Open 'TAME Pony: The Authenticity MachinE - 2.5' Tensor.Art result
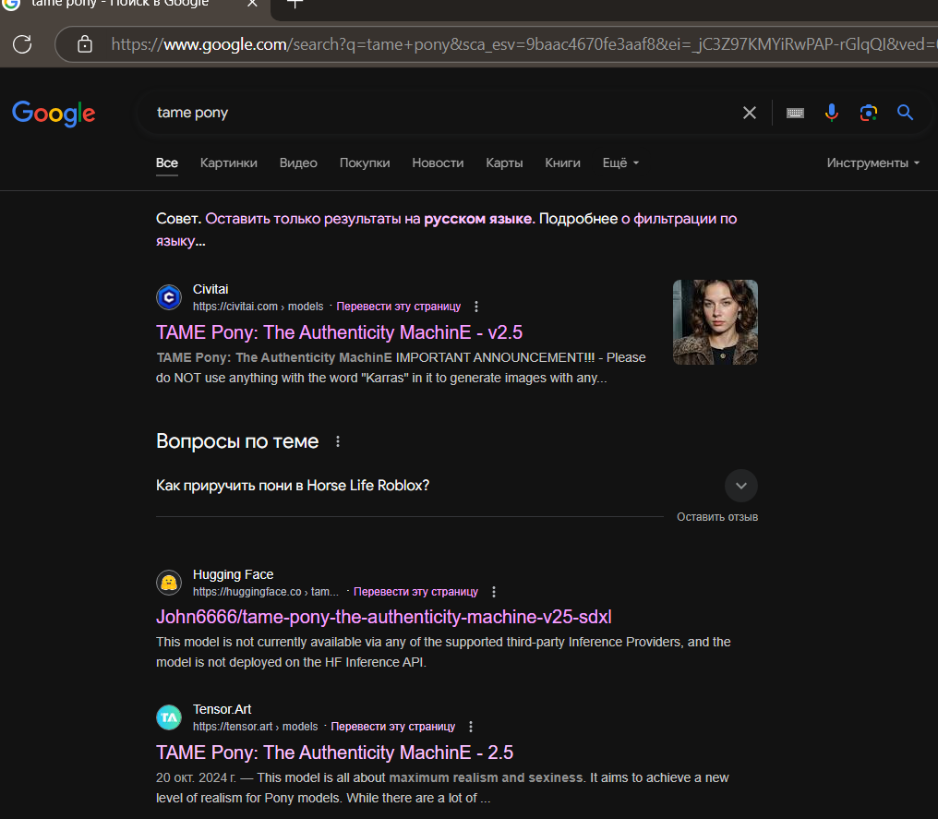Image resolution: width=938 pixels, height=819 pixels. point(334,752)
